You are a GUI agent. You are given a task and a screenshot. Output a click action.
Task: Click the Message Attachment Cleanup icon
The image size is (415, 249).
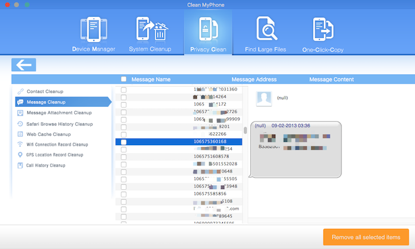point(20,113)
